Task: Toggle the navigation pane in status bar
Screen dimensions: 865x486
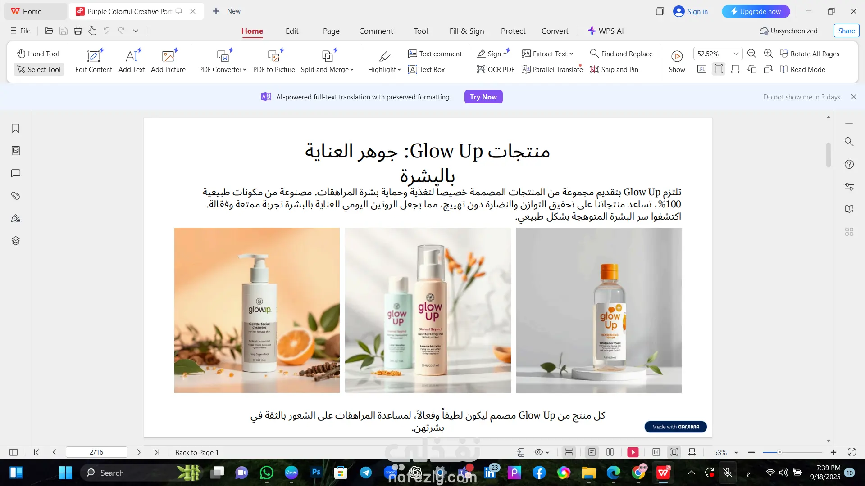Action: (14, 452)
